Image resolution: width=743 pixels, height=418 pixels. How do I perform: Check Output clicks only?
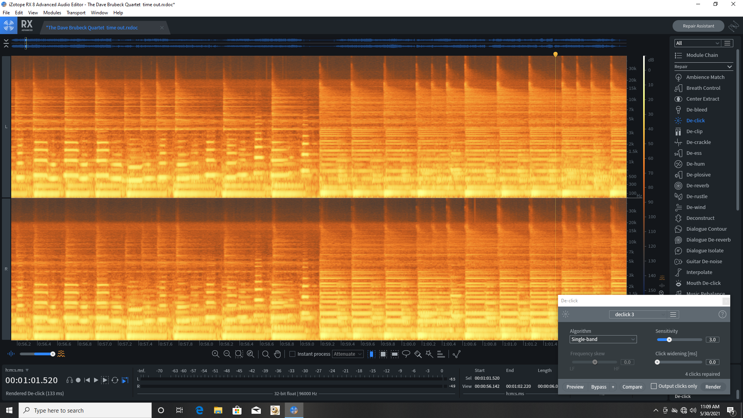(x=654, y=386)
